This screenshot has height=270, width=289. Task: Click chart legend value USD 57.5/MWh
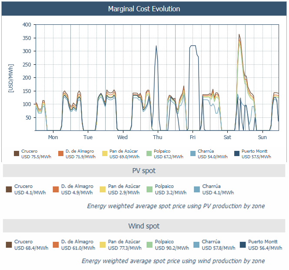point(256,157)
